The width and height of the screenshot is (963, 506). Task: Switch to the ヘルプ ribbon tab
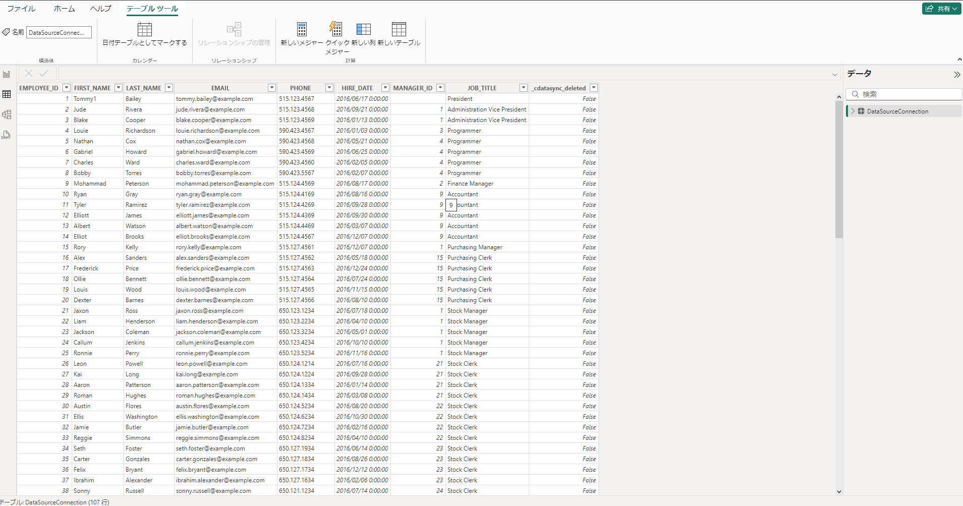pos(100,8)
